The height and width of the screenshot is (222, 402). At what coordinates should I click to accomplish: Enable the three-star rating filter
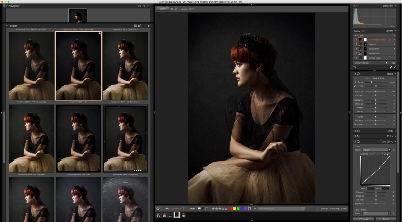coord(219,209)
